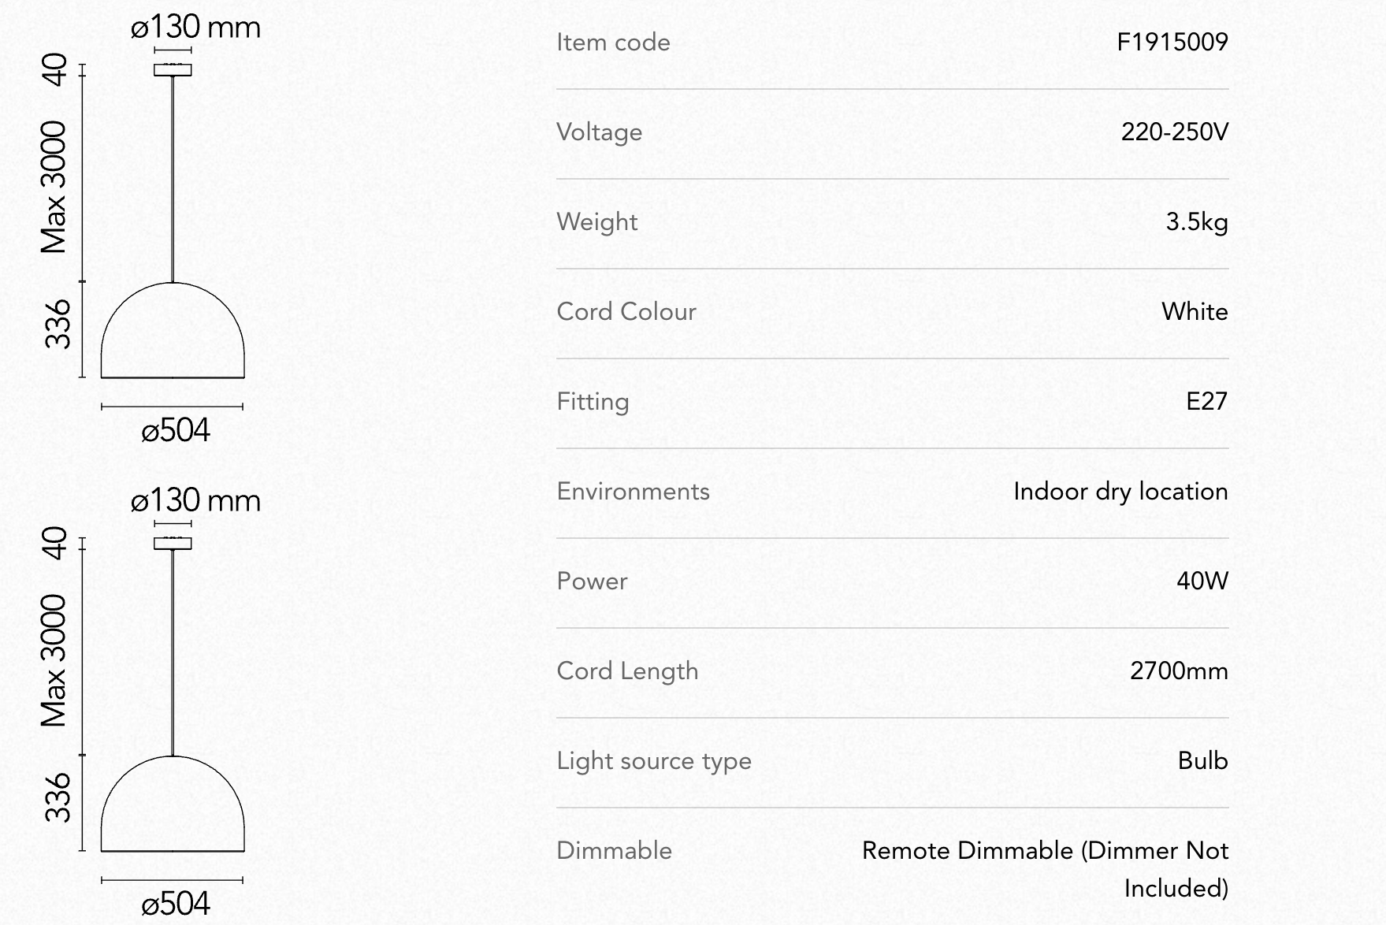Click the bottom pendant lamp dimension drawing
The image size is (1386, 925).
150,701
